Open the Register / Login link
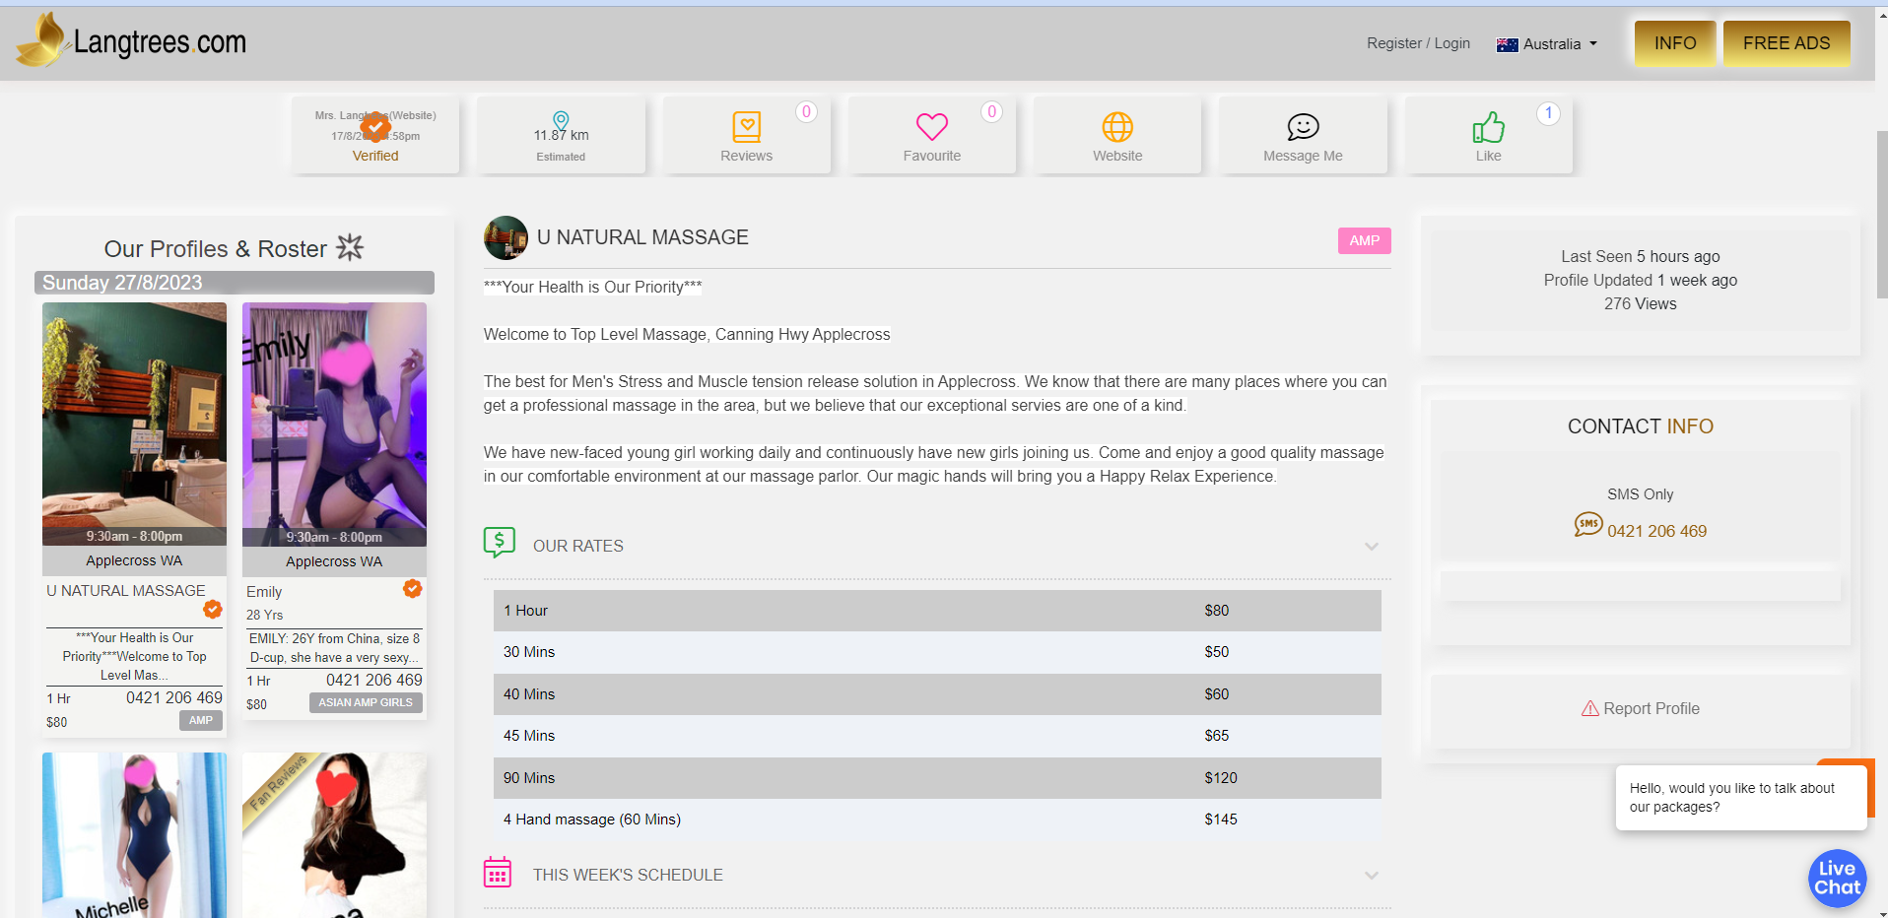This screenshot has width=1888, height=918. [1418, 43]
